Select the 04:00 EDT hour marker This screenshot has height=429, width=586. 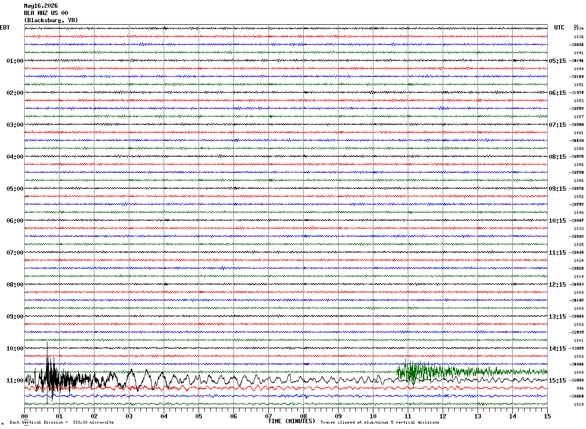click(x=15, y=157)
